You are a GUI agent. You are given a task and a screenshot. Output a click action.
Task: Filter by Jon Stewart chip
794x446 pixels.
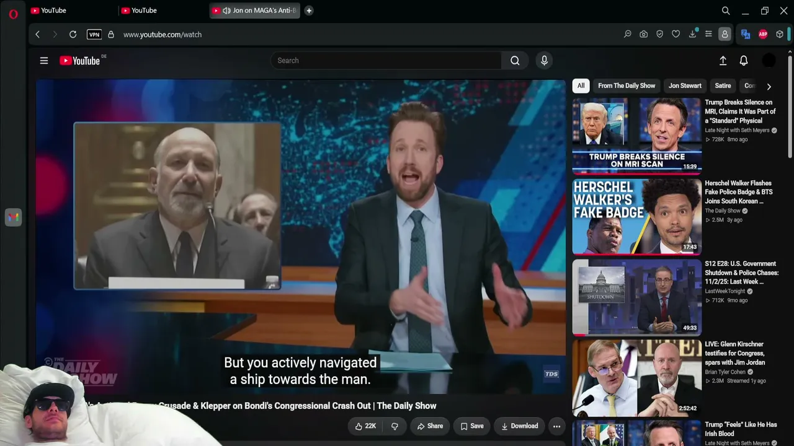tap(685, 86)
